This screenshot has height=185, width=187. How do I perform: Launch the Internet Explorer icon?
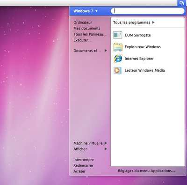[x=118, y=59]
